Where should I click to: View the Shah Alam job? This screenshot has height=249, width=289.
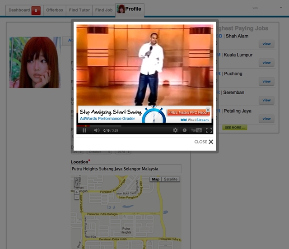(x=266, y=44)
